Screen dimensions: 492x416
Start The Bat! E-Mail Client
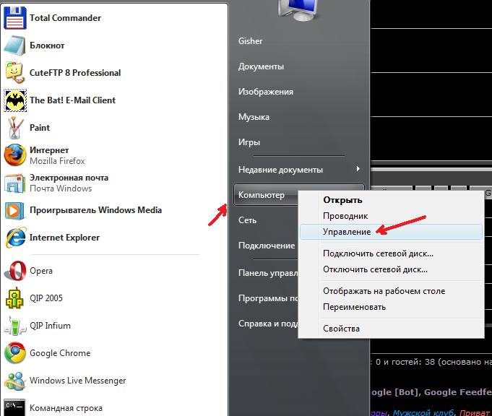coord(72,100)
